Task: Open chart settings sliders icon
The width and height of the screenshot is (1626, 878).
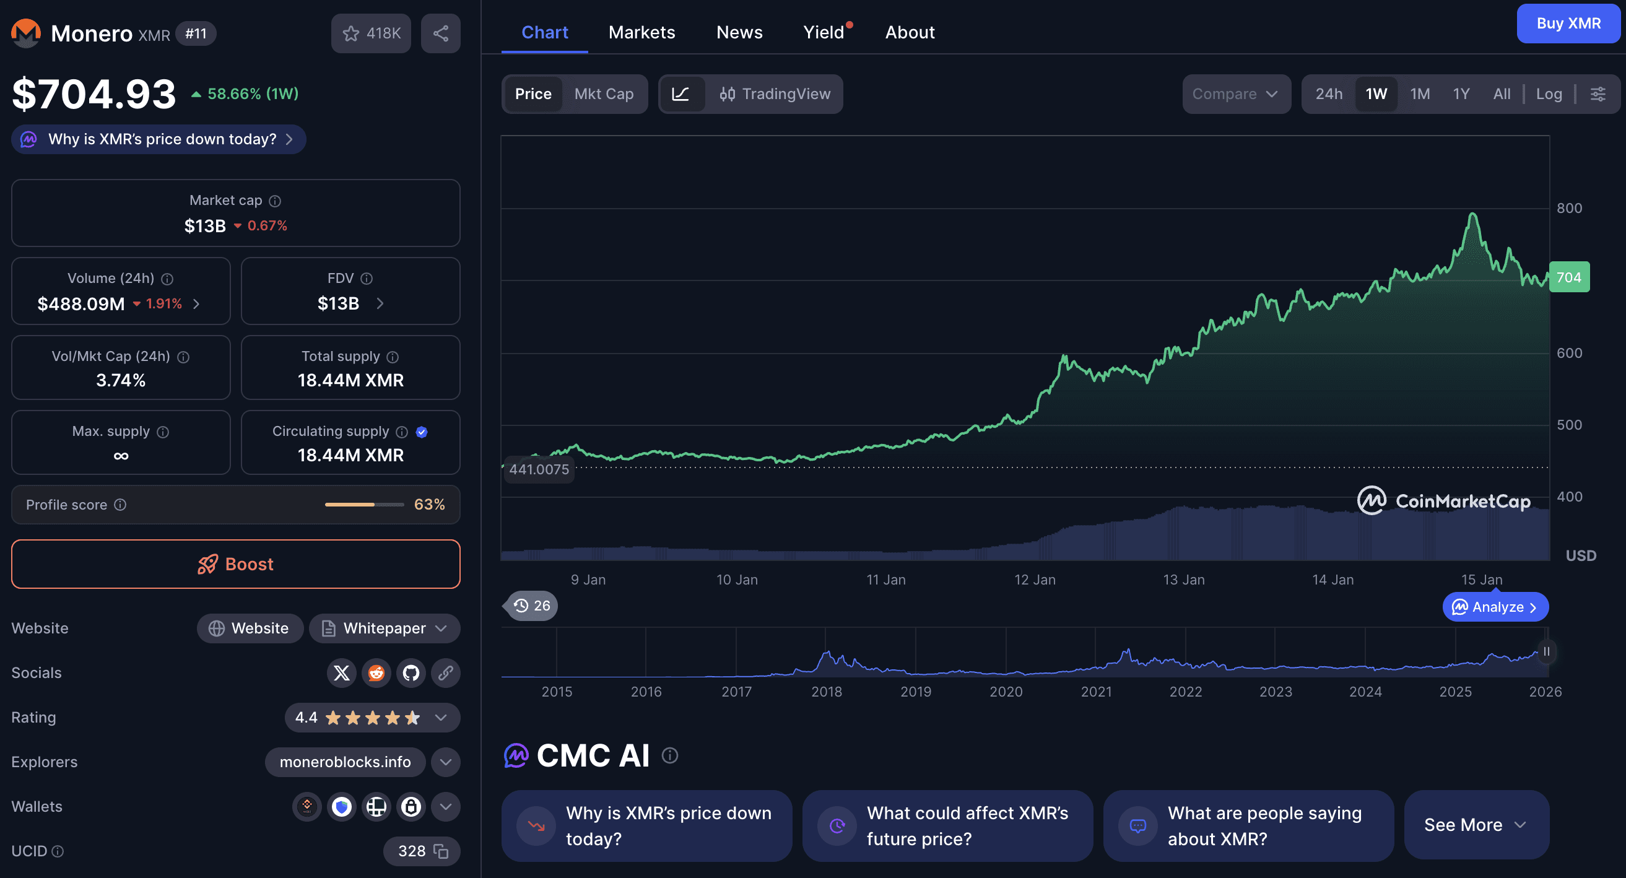Action: [x=1599, y=93]
